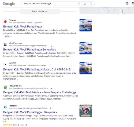This screenshot has width=134, height=127.
Task: Click the YUMPU site name text
Action: 12,63
